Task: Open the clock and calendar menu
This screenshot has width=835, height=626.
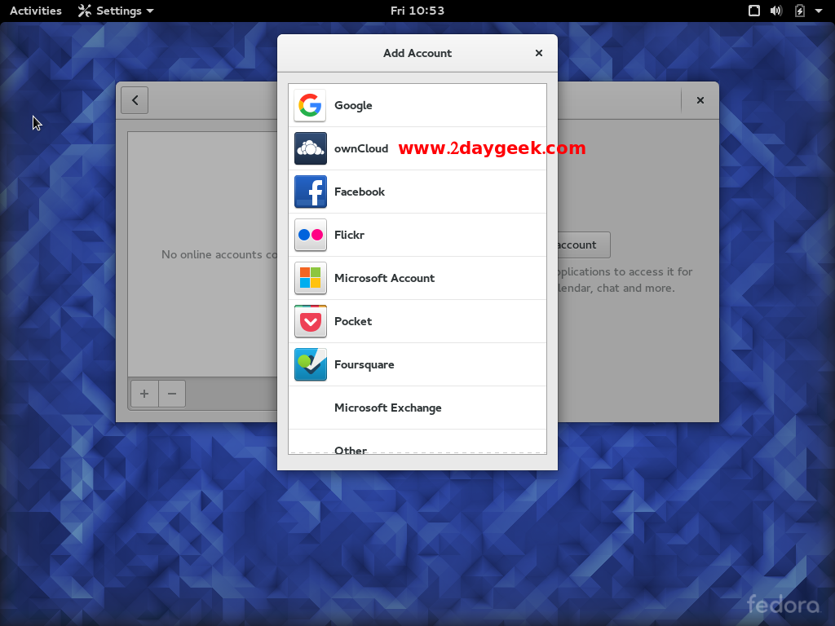Action: pyautogui.click(x=417, y=11)
